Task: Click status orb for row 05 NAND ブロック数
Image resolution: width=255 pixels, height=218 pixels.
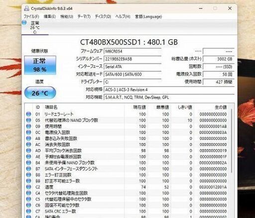Action: point(29,120)
